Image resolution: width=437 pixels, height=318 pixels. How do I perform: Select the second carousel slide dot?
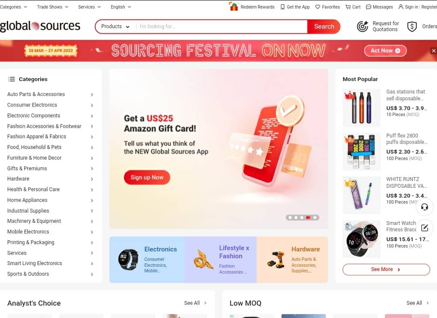(296, 217)
